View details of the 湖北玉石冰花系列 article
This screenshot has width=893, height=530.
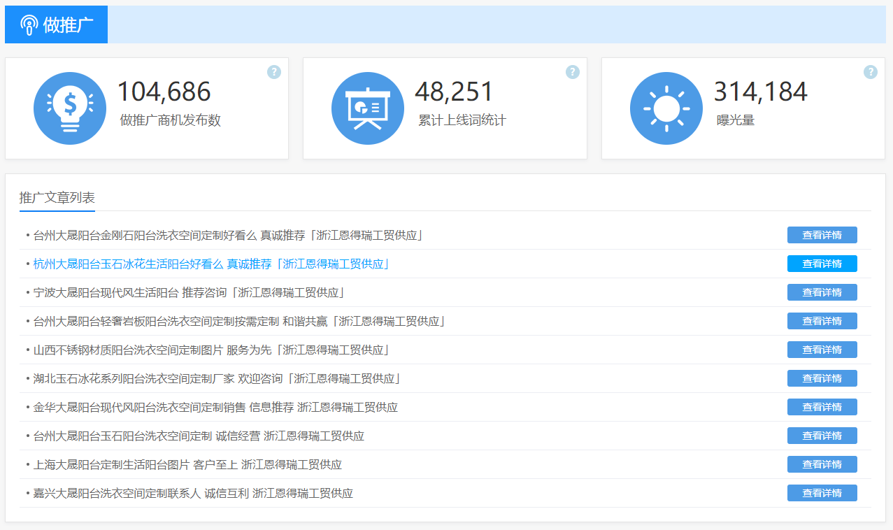point(822,378)
